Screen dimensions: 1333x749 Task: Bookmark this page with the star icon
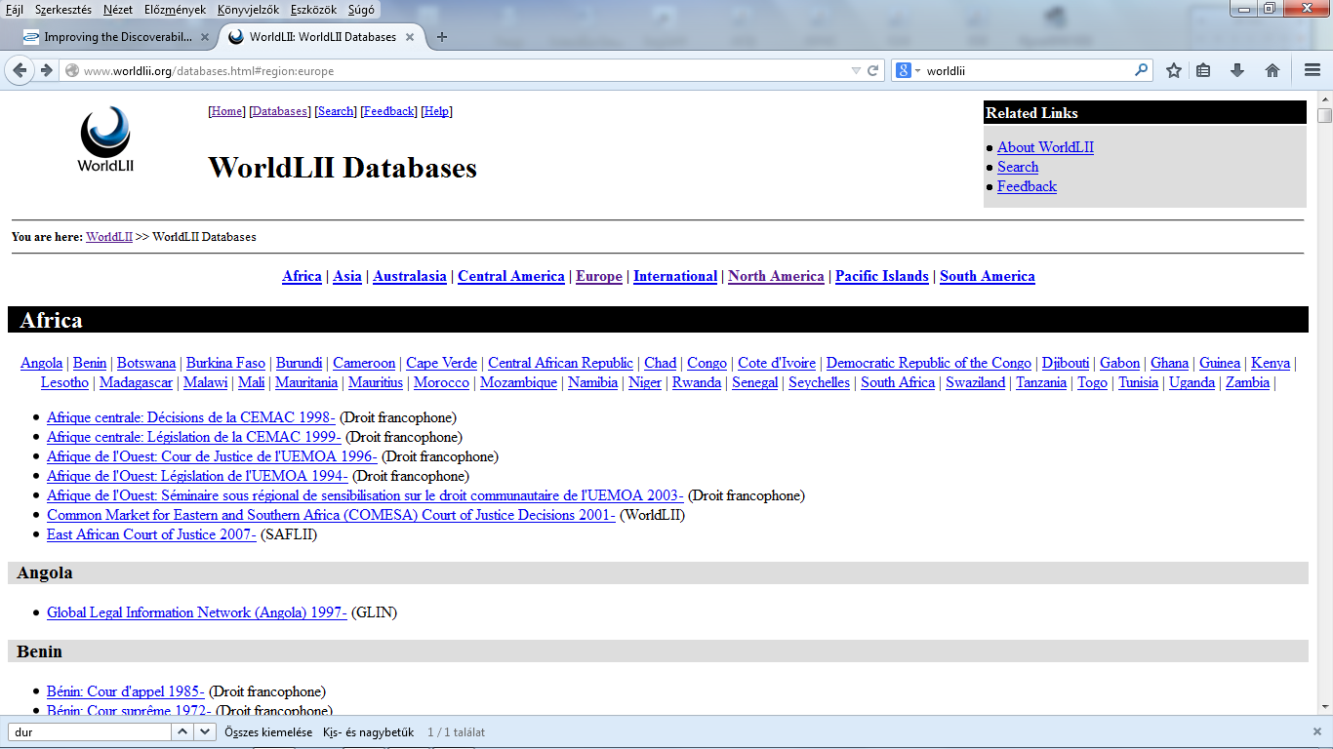click(1174, 70)
